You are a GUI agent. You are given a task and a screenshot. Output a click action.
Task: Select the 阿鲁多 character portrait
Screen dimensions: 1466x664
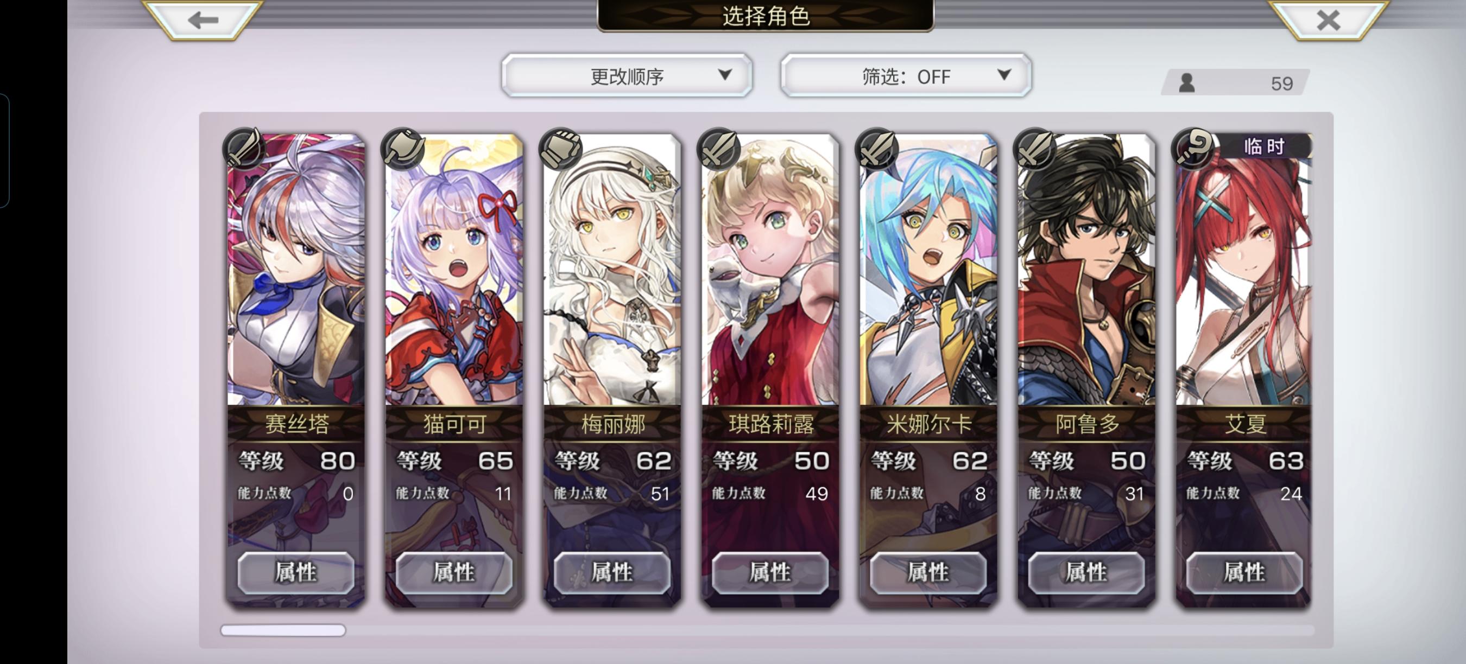click(x=1086, y=270)
